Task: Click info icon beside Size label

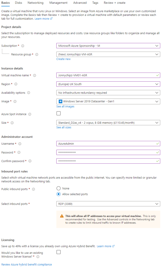Action: (12, 123)
